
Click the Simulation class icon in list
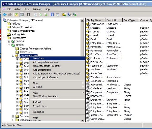pos(88,69)
